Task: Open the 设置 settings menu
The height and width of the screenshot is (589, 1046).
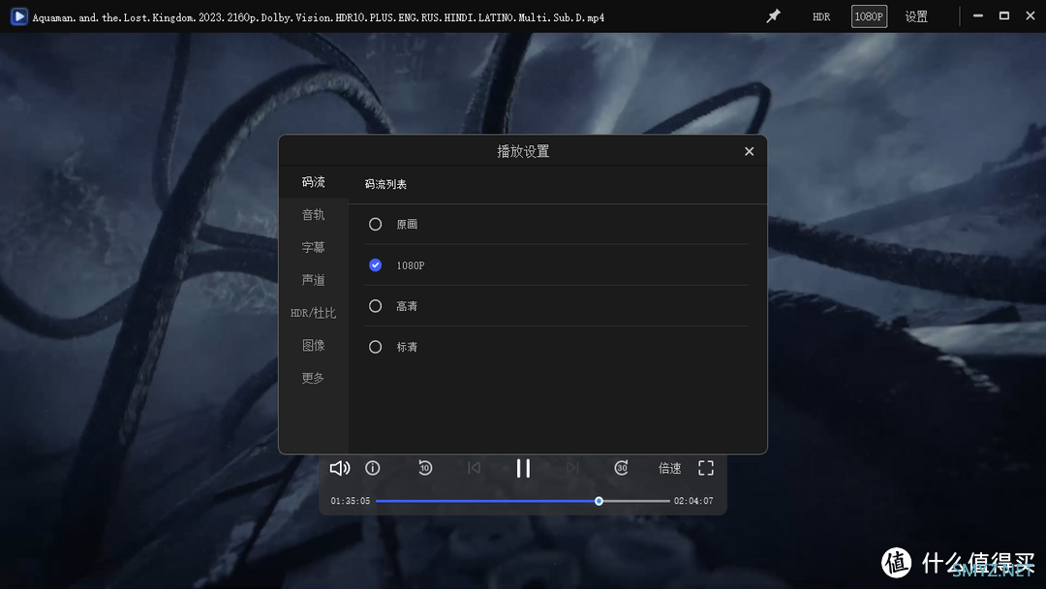Action: click(916, 16)
